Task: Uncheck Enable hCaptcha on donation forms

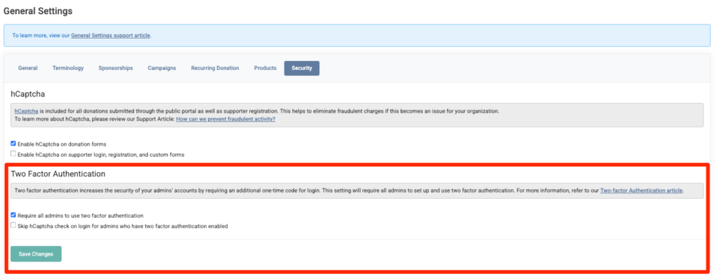Action: pos(13,144)
